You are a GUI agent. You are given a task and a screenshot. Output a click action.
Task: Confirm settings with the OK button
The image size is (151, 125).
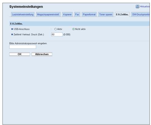click(20, 54)
